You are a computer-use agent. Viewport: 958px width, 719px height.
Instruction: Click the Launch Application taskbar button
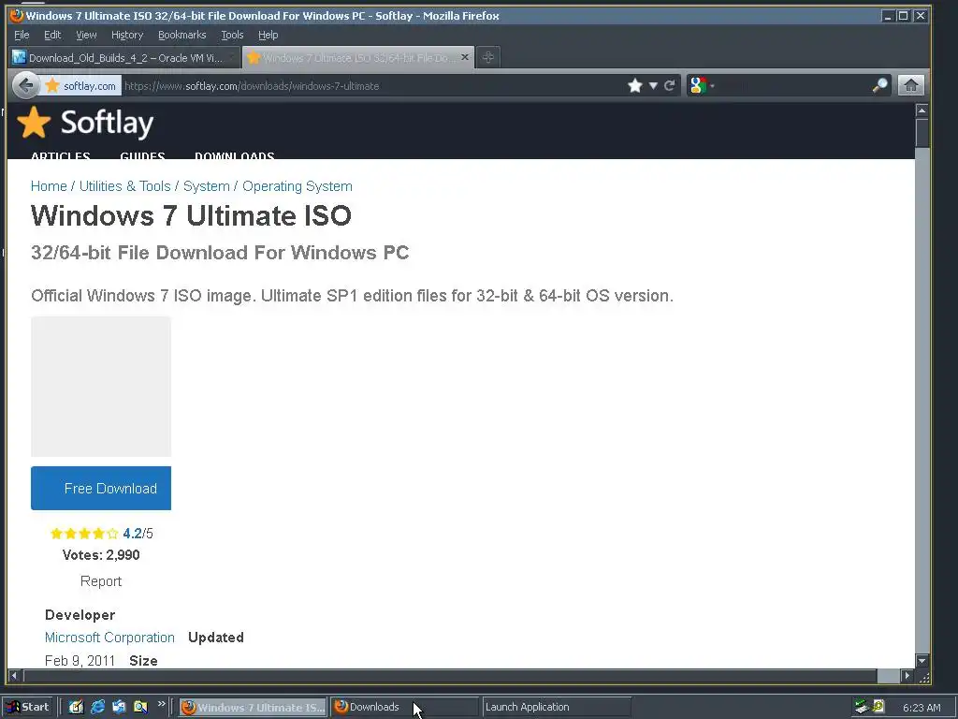(x=556, y=707)
